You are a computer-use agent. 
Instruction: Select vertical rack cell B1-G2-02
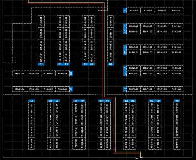coord(101,120)
